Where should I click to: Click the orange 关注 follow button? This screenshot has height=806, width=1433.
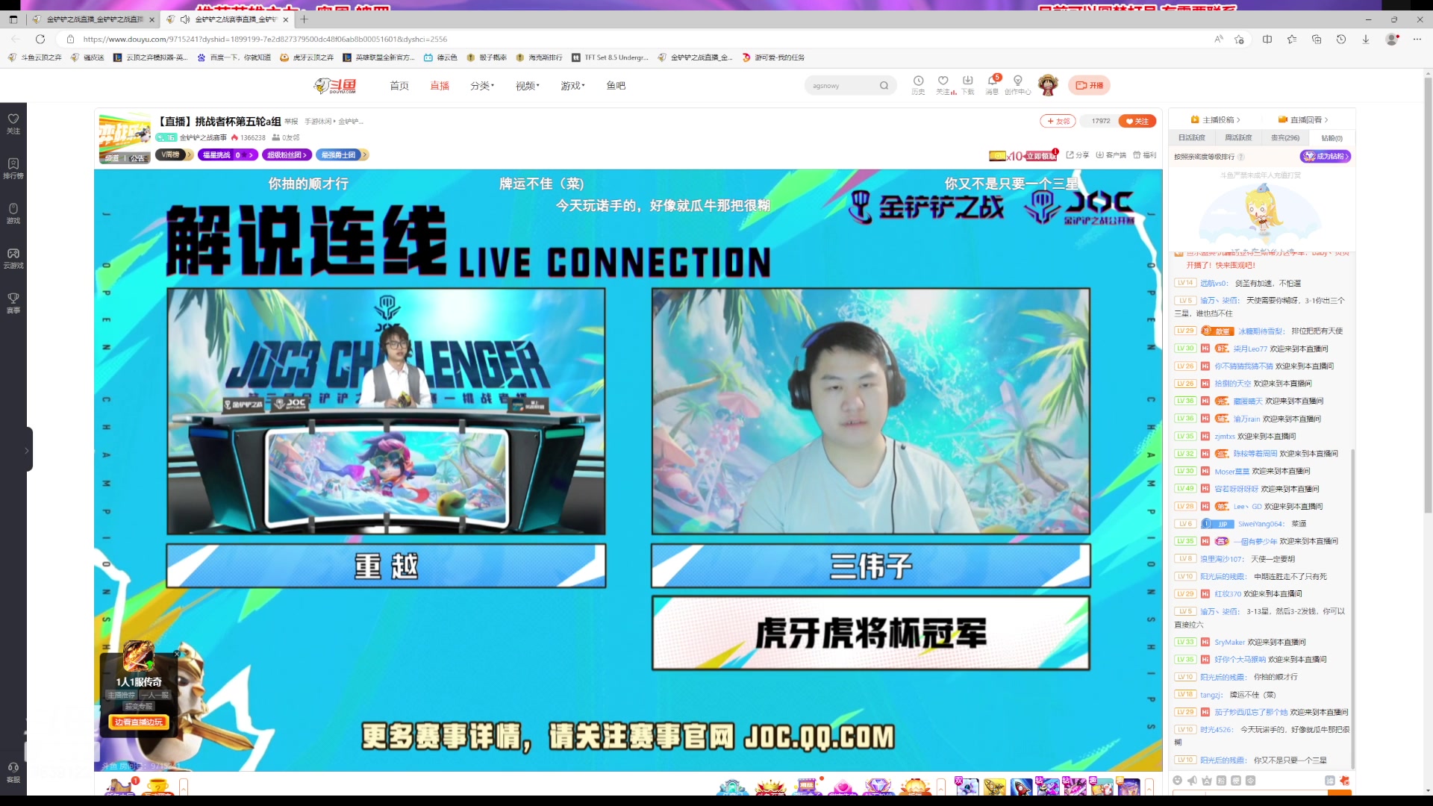1137,121
